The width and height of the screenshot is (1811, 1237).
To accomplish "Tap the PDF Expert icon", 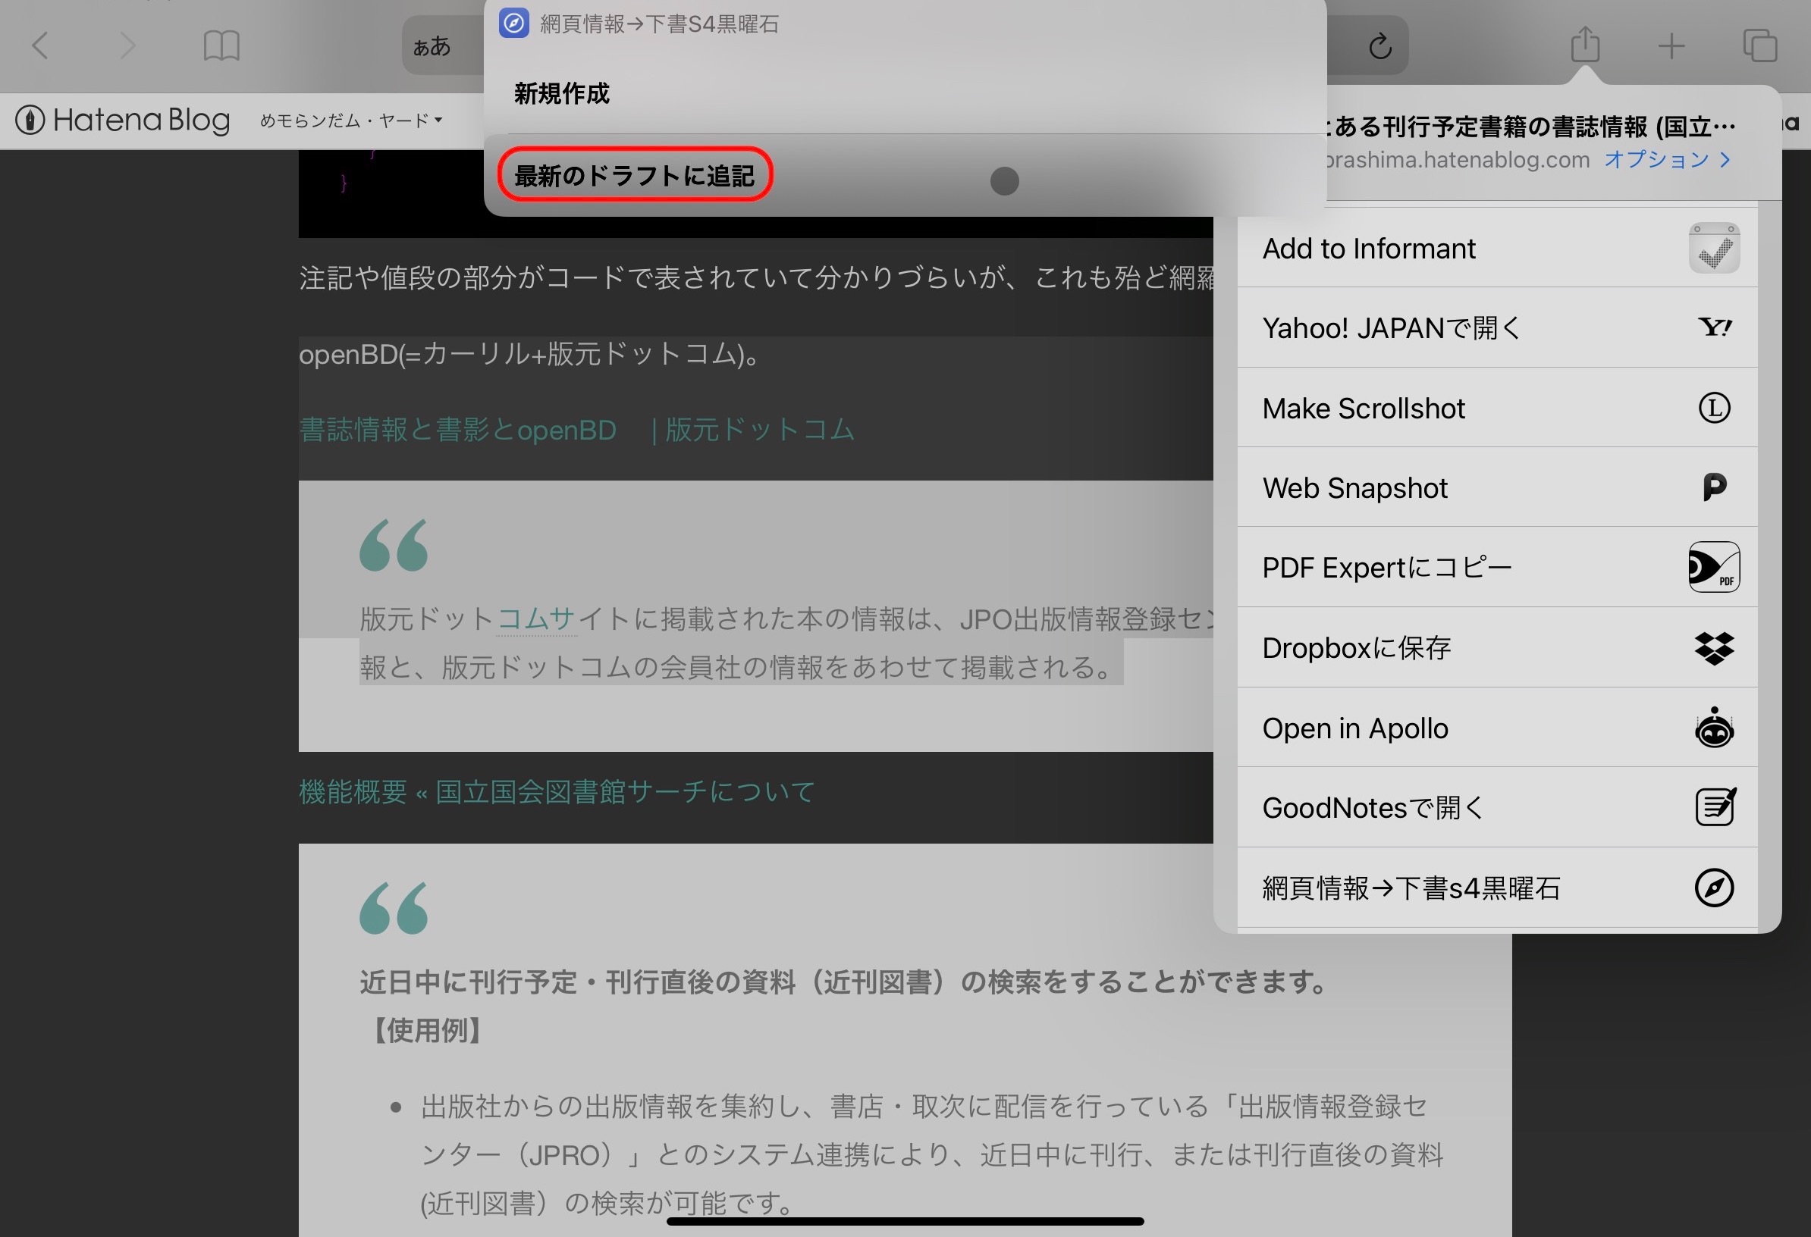I will pos(1714,567).
